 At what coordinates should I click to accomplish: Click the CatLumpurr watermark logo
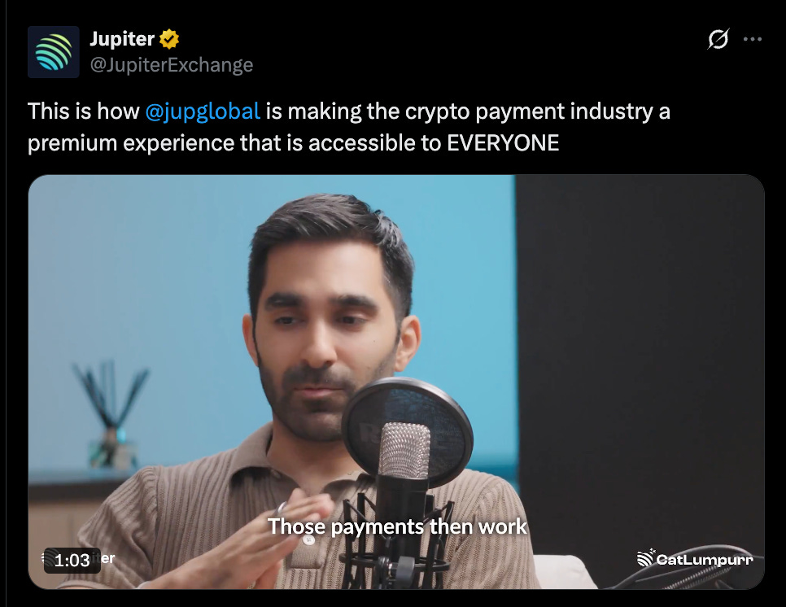coord(695,558)
